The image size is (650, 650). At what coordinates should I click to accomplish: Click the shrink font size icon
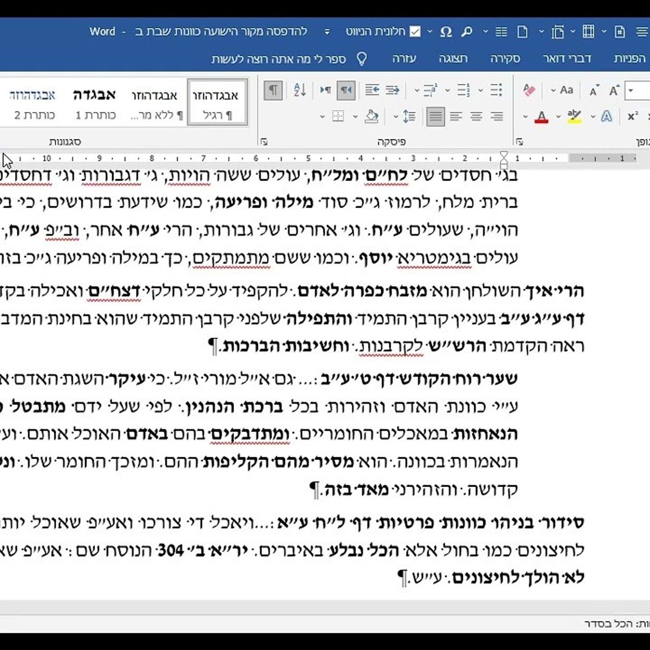point(594,91)
